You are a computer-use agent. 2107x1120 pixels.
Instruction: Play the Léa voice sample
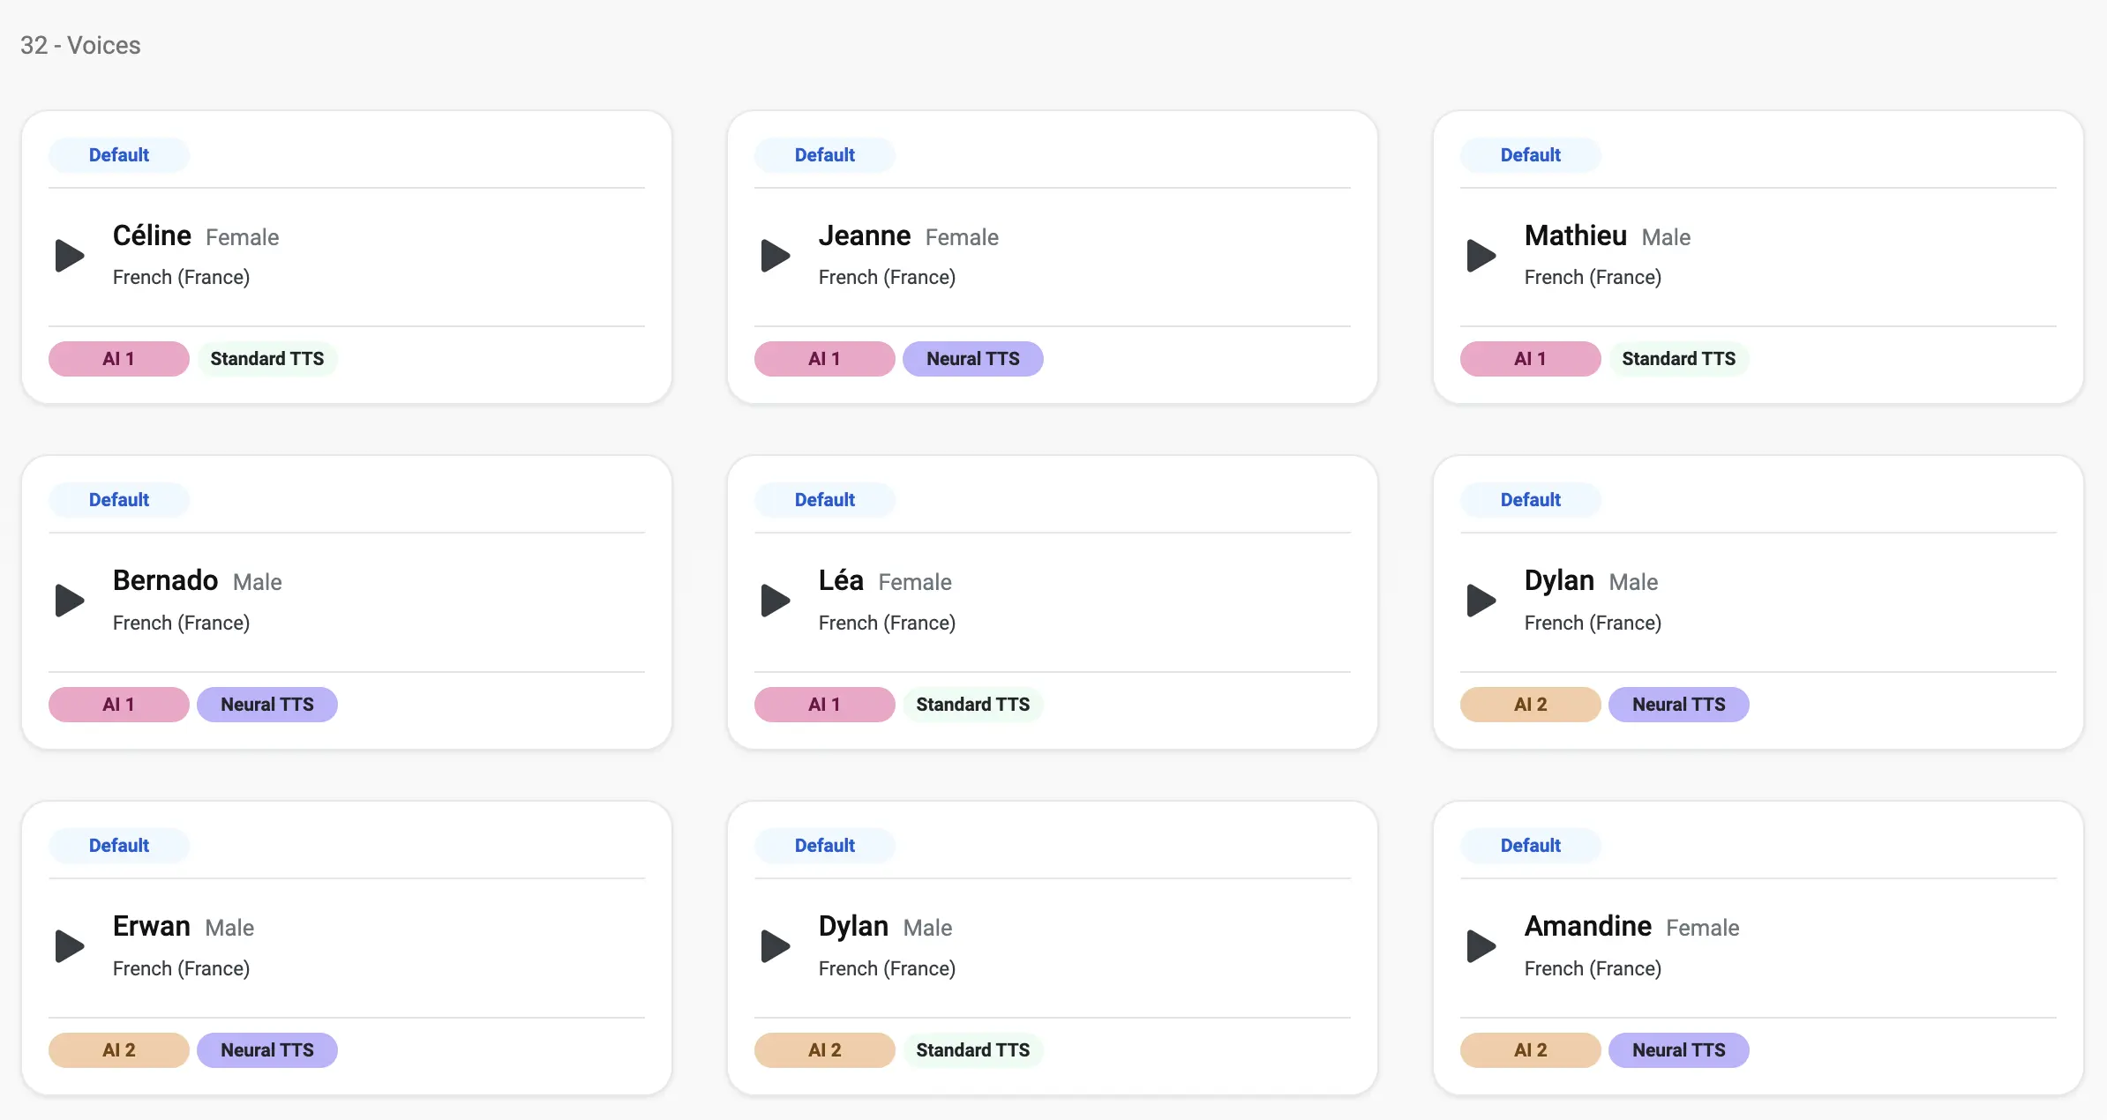coord(776,601)
